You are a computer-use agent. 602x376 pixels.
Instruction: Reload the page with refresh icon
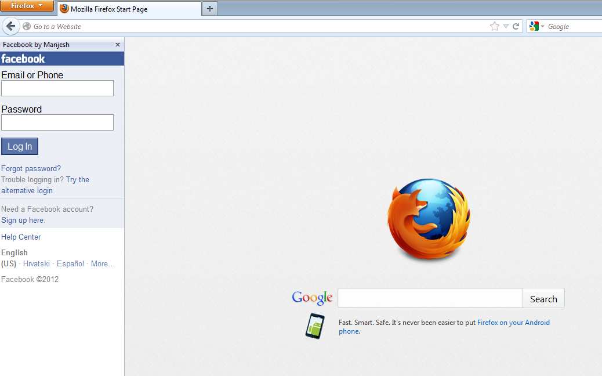pyautogui.click(x=516, y=26)
